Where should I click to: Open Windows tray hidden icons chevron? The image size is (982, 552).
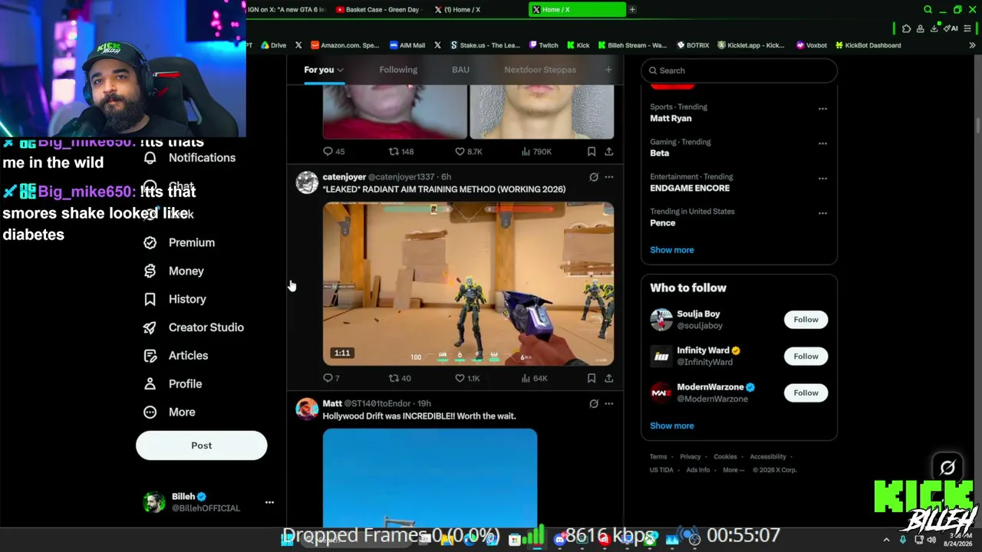pos(886,540)
